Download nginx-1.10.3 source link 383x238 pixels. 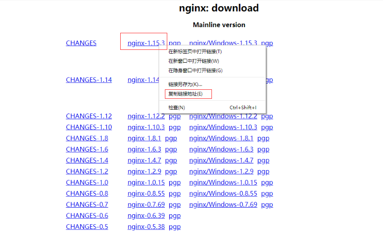tap(146, 127)
